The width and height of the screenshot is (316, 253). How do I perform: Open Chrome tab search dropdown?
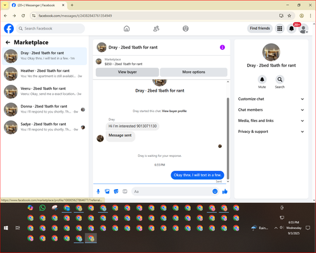[x=5, y=5]
